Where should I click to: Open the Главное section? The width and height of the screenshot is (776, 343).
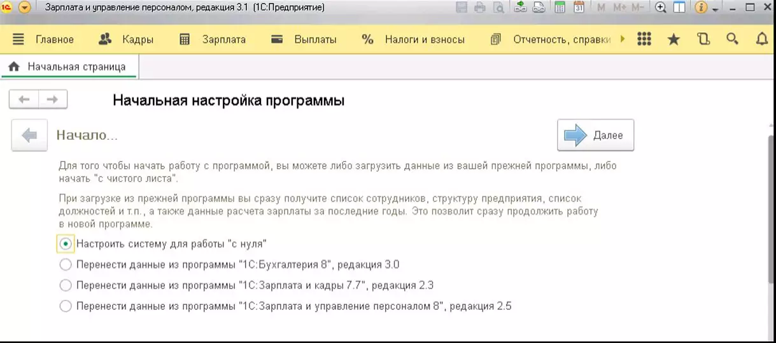coord(55,39)
